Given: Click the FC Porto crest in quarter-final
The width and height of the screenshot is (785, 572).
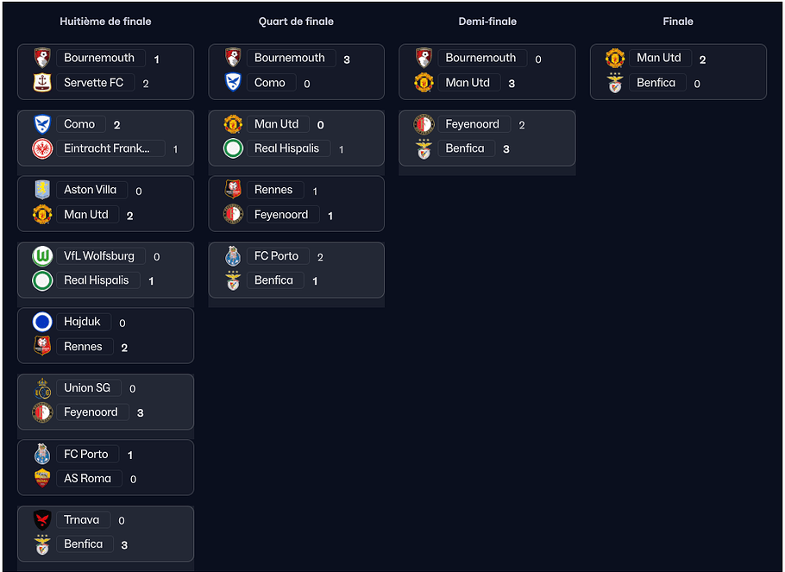Looking at the screenshot, I should [x=233, y=256].
